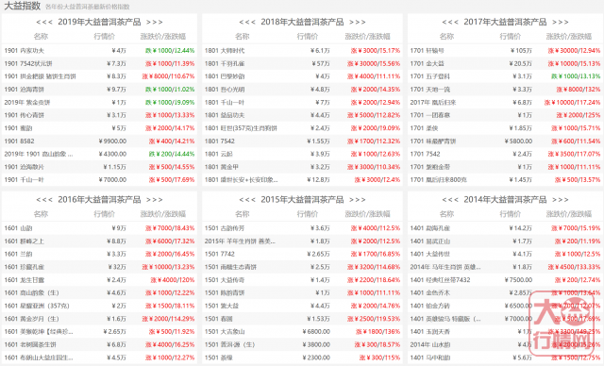Click the 涨¥4000/↑20% change value
The width and height of the screenshot is (604, 366).
pyautogui.click(x=173, y=280)
